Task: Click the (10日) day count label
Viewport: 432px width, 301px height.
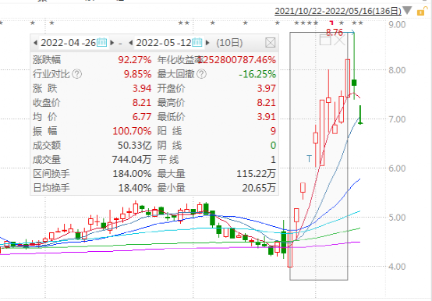Action: click(x=229, y=43)
